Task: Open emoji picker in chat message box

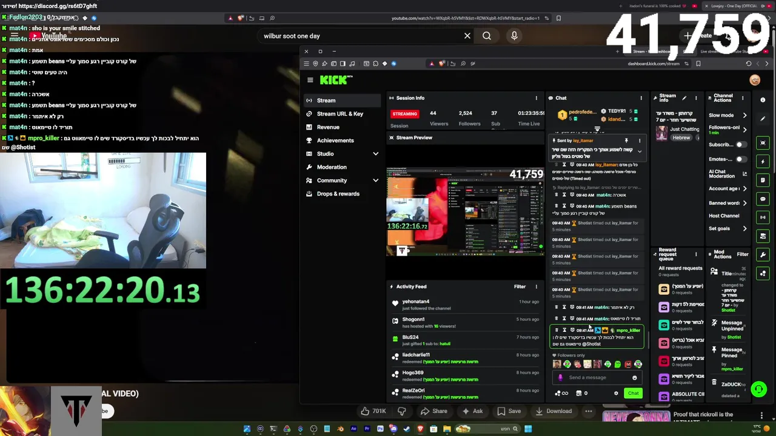Action: click(634, 378)
